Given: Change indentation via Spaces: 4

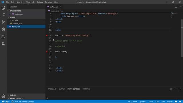Looking at the screenshot, I should coord(143,102).
